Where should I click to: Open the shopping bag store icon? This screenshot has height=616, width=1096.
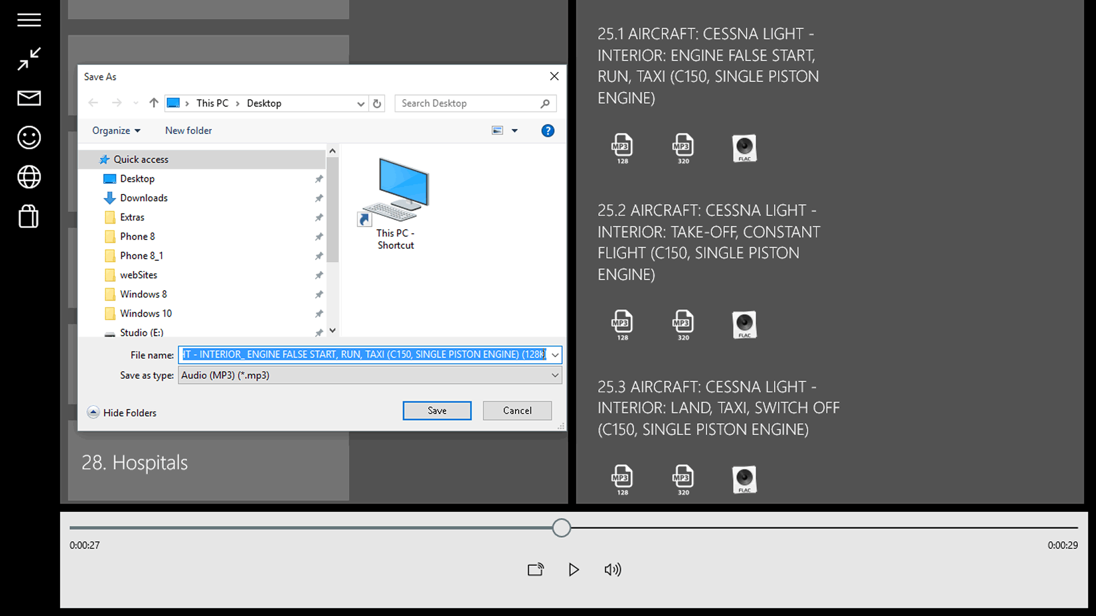pyautogui.click(x=29, y=216)
